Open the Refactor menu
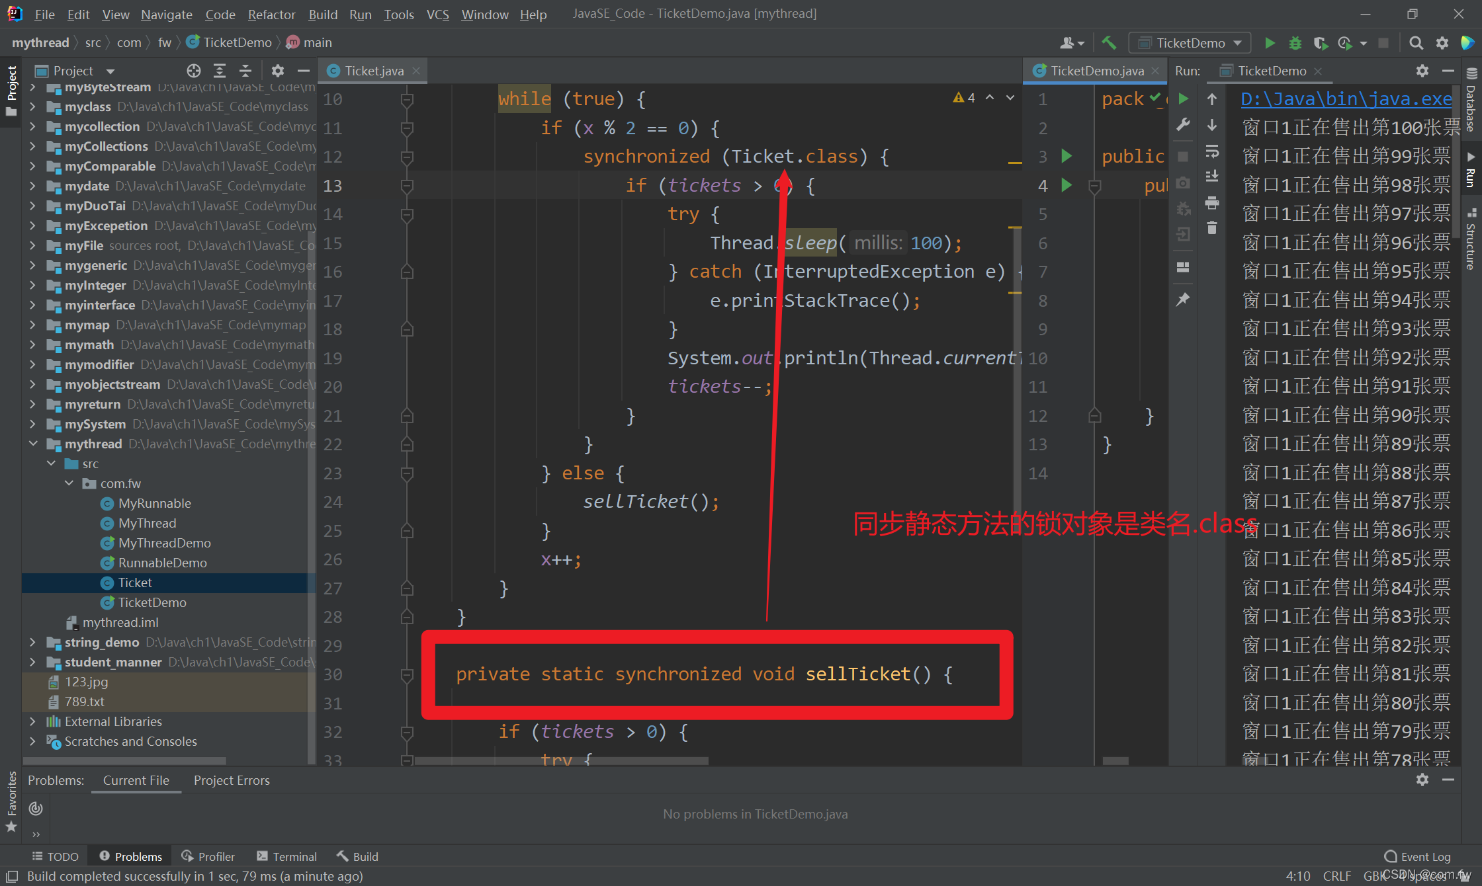Screen dimensions: 1482x886 tap(271, 14)
